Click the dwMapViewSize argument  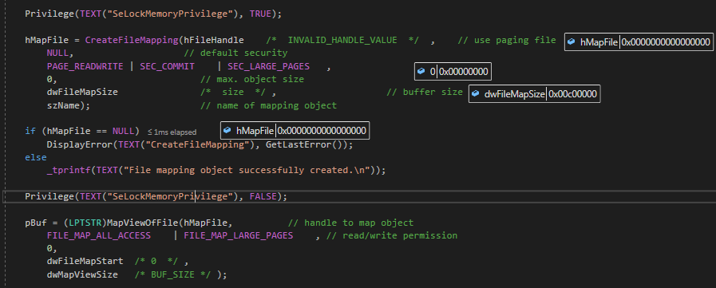coord(82,274)
